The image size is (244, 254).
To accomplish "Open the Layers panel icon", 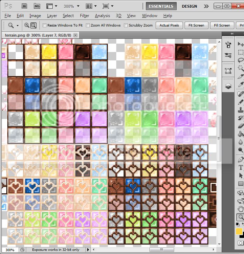I will click(x=228, y=86).
